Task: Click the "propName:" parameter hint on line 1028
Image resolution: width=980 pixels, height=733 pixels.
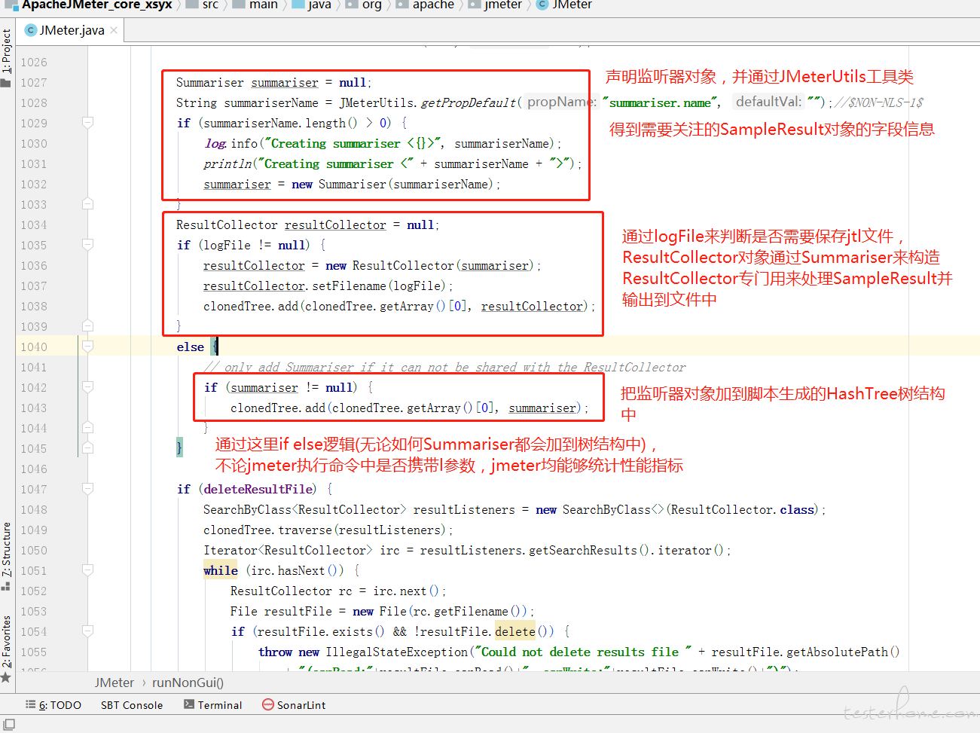Action: pos(560,102)
